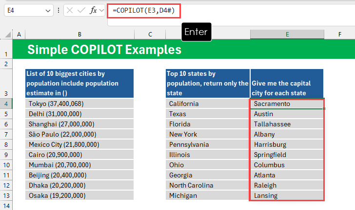Select the Tokyo (37,400,068) cell
This screenshot has height=210, width=355.
click(79, 104)
